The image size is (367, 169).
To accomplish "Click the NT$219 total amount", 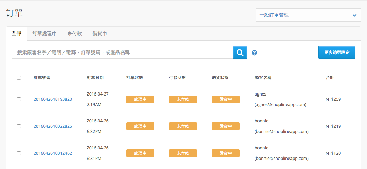I will [x=333, y=126].
